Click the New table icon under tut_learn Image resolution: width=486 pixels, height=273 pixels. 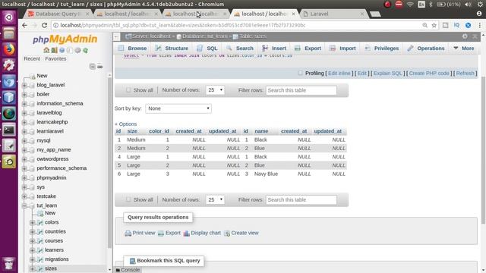[40, 213]
